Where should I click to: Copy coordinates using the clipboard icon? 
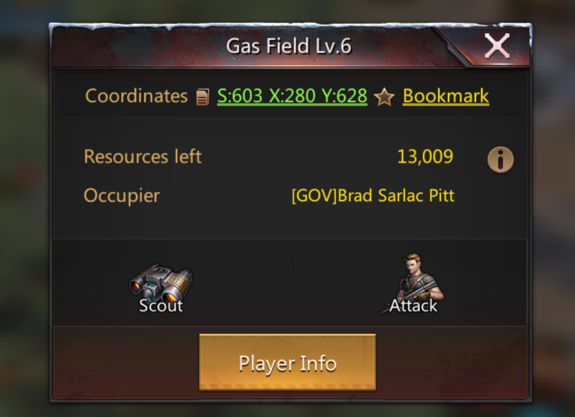[202, 97]
